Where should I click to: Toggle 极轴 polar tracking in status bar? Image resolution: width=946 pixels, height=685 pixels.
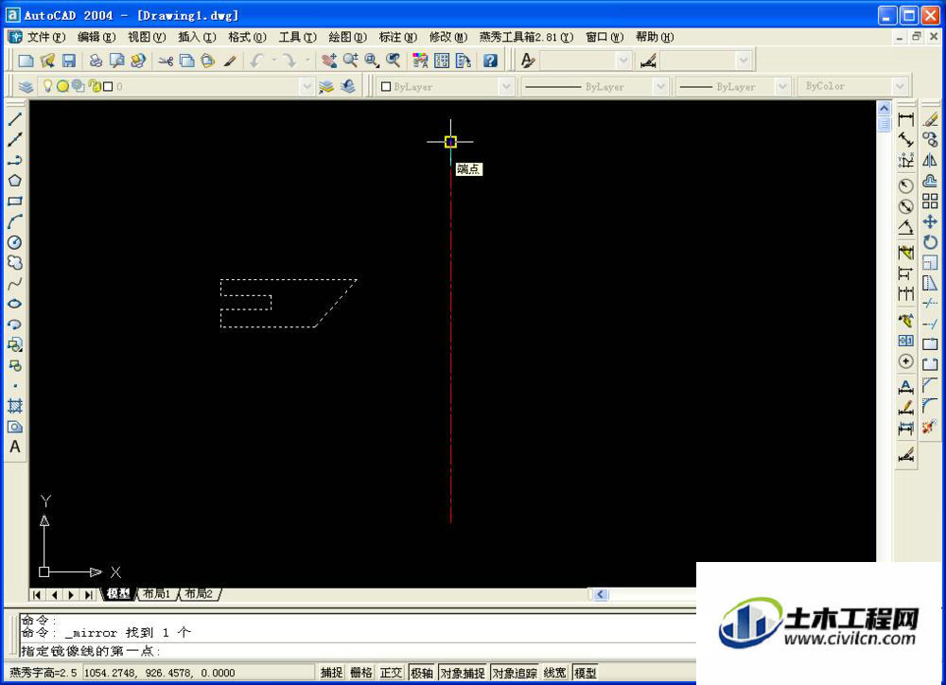tap(422, 673)
